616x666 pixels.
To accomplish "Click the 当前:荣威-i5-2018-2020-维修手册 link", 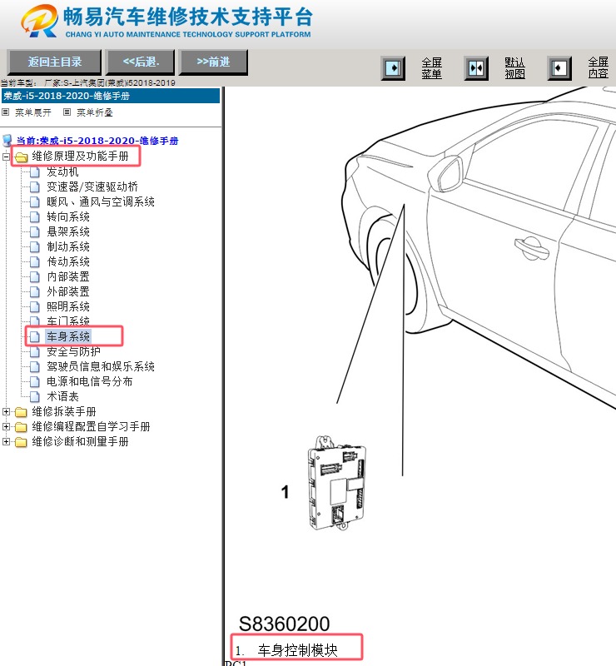I will pos(97,141).
